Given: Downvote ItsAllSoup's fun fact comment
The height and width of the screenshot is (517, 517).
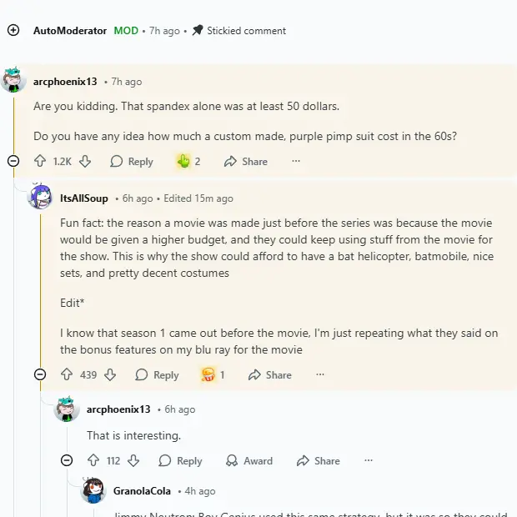Looking at the screenshot, I should 110,374.
